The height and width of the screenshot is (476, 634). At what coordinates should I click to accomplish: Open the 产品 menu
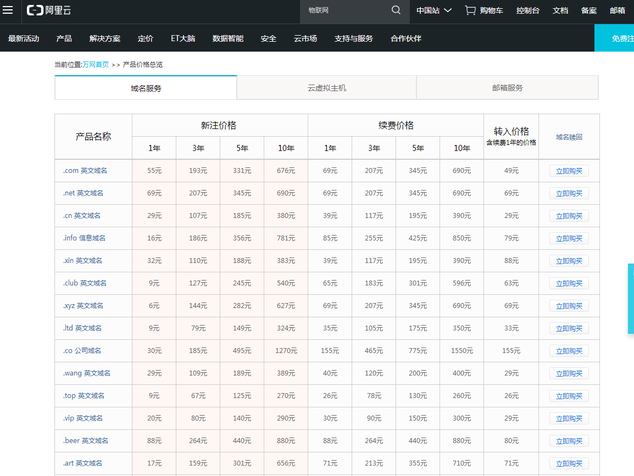pyautogui.click(x=64, y=38)
